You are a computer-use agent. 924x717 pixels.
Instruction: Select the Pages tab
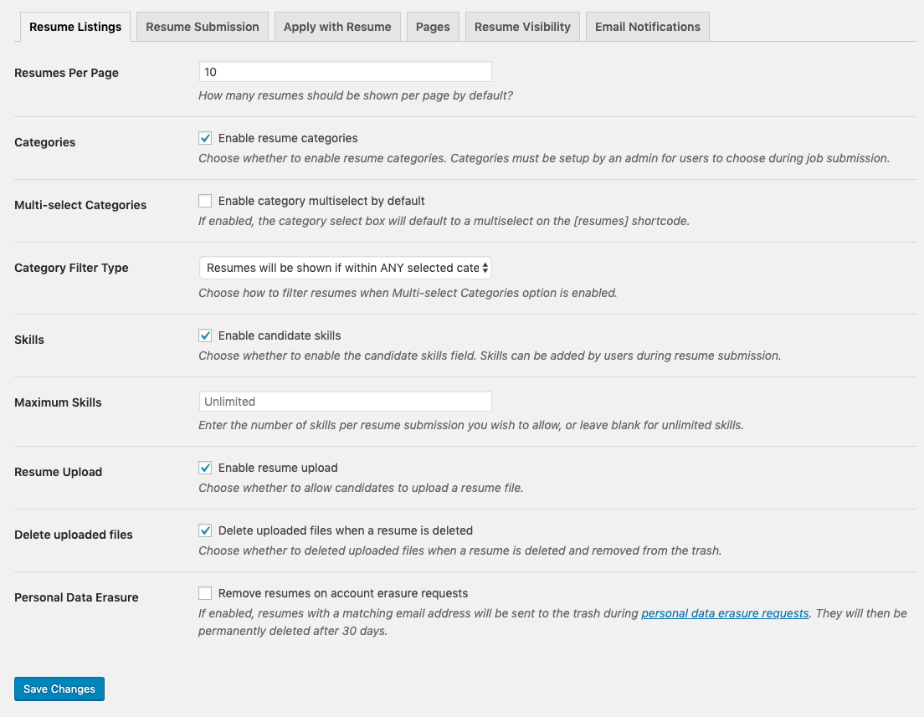[433, 27]
